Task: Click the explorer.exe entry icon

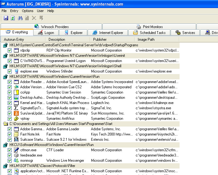Action: tap(16, 71)
